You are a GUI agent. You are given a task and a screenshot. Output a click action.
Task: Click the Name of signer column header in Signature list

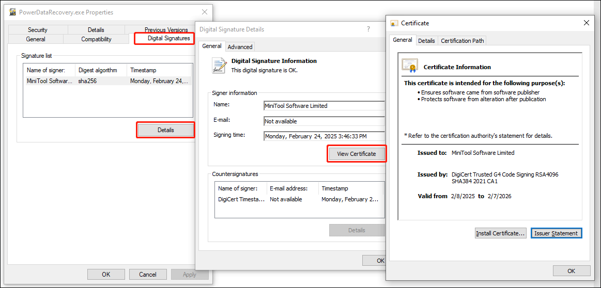click(50, 70)
